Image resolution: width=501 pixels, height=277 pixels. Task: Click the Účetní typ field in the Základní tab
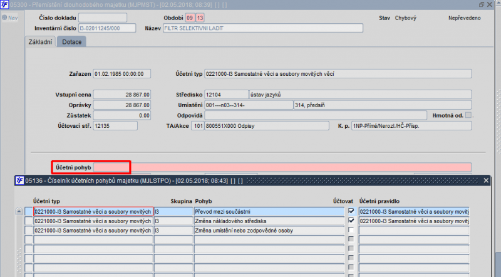(x=338, y=74)
